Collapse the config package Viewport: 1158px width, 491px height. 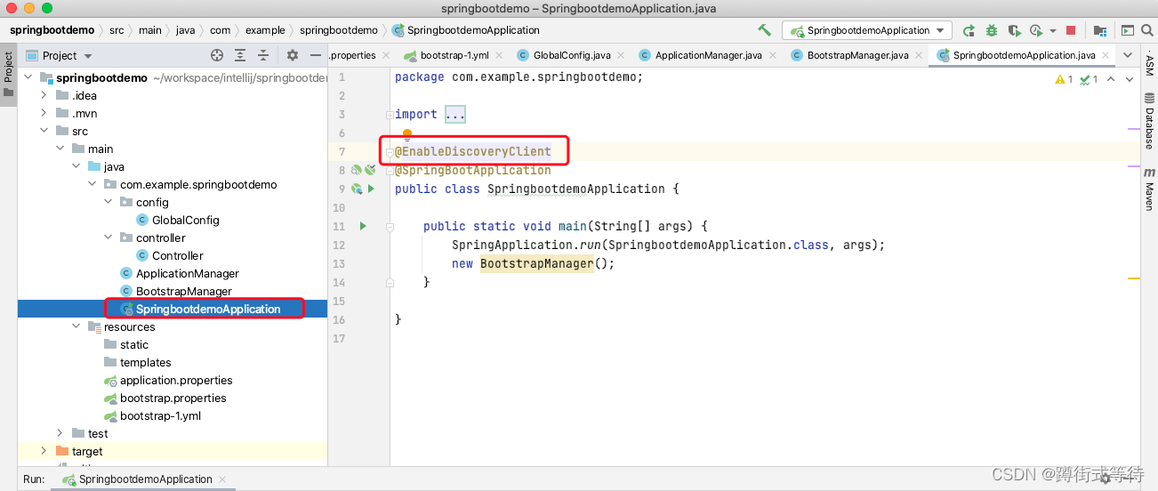[109, 202]
